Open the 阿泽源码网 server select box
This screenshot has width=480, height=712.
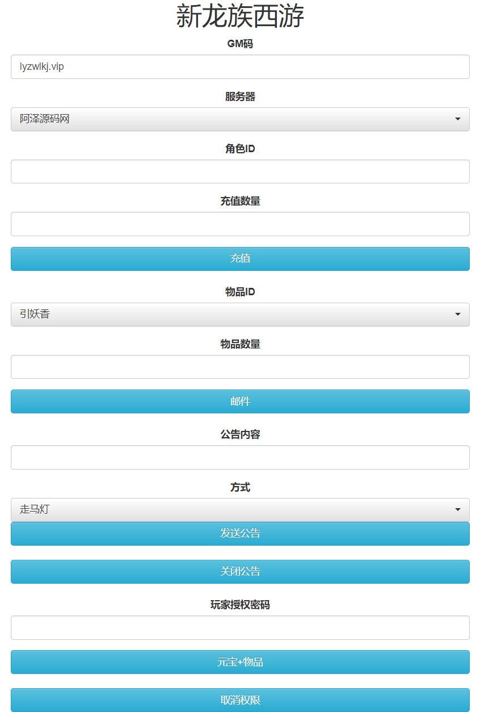[x=227, y=119]
